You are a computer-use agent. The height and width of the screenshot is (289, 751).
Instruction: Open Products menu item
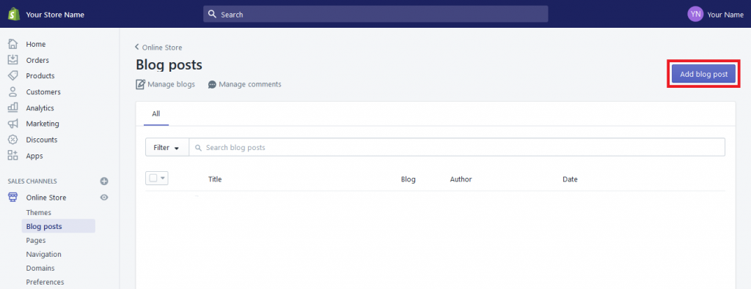(x=40, y=75)
